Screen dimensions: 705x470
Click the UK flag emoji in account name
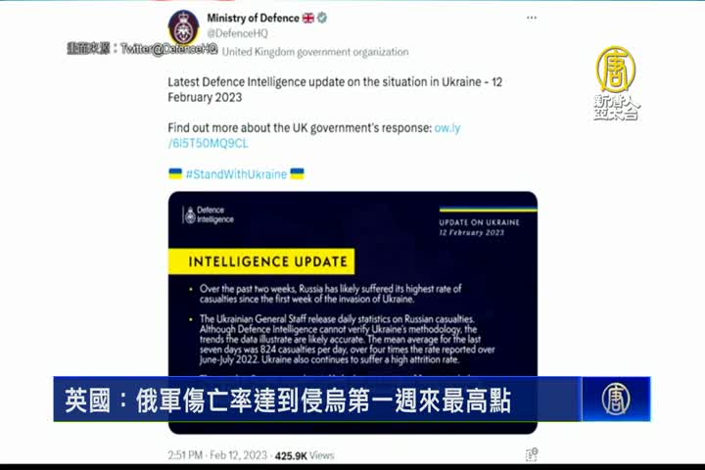pyautogui.click(x=308, y=18)
